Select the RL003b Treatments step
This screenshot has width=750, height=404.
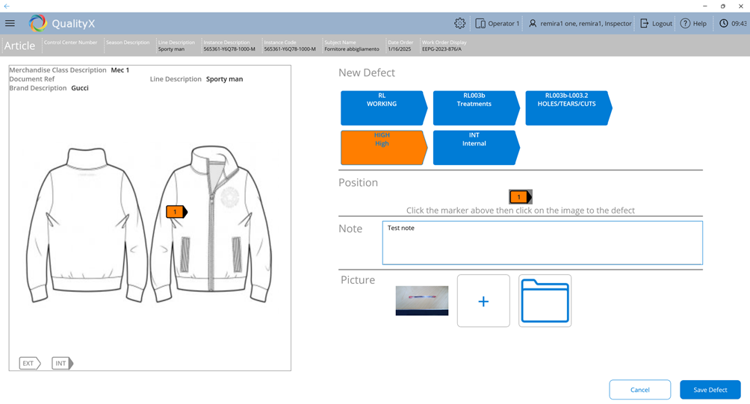click(x=476, y=108)
